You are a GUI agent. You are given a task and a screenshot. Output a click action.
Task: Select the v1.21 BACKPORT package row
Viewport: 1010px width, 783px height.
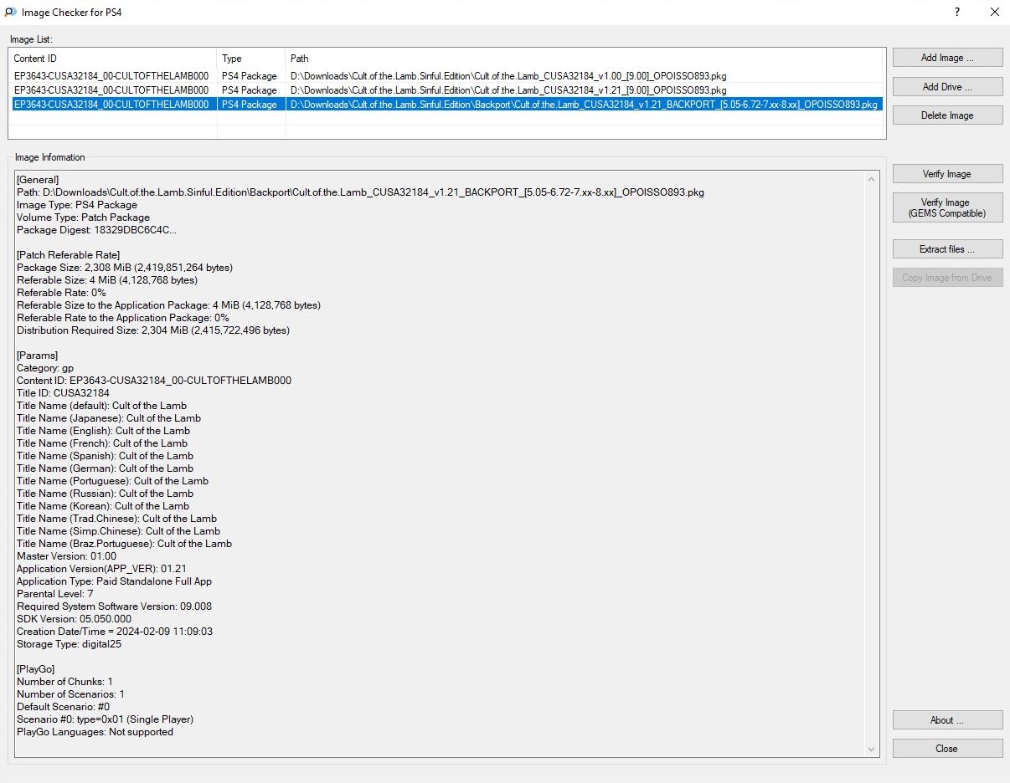click(x=502, y=105)
